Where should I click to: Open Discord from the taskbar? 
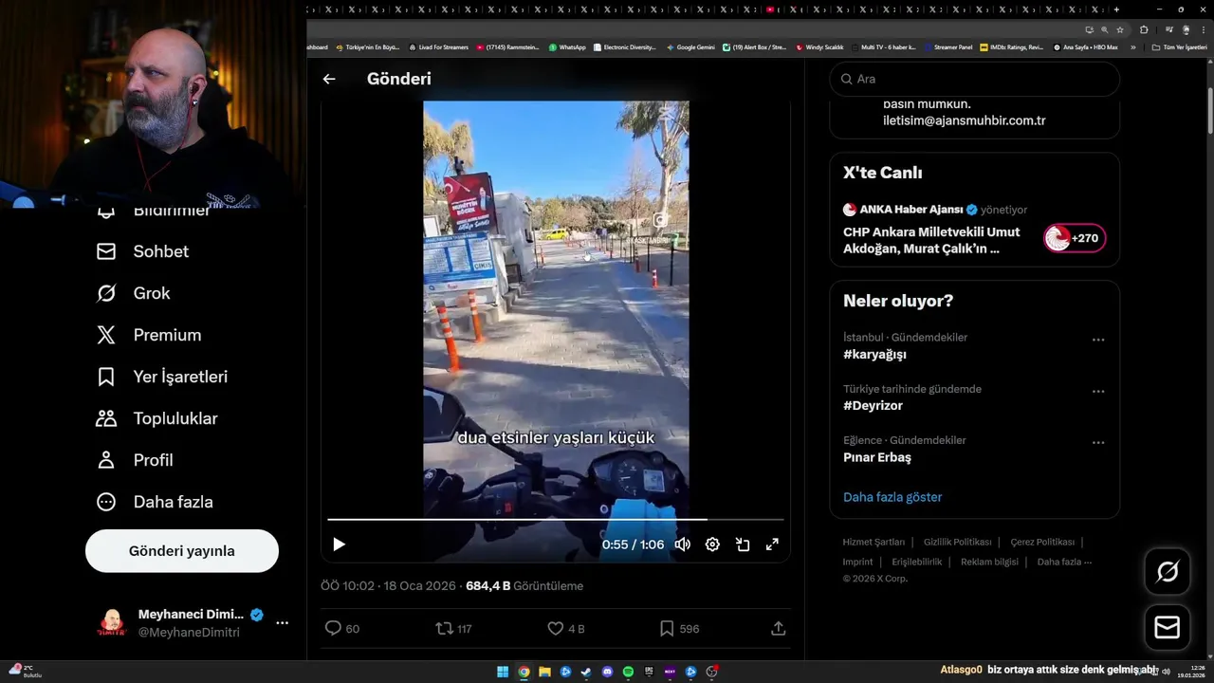[x=607, y=672]
